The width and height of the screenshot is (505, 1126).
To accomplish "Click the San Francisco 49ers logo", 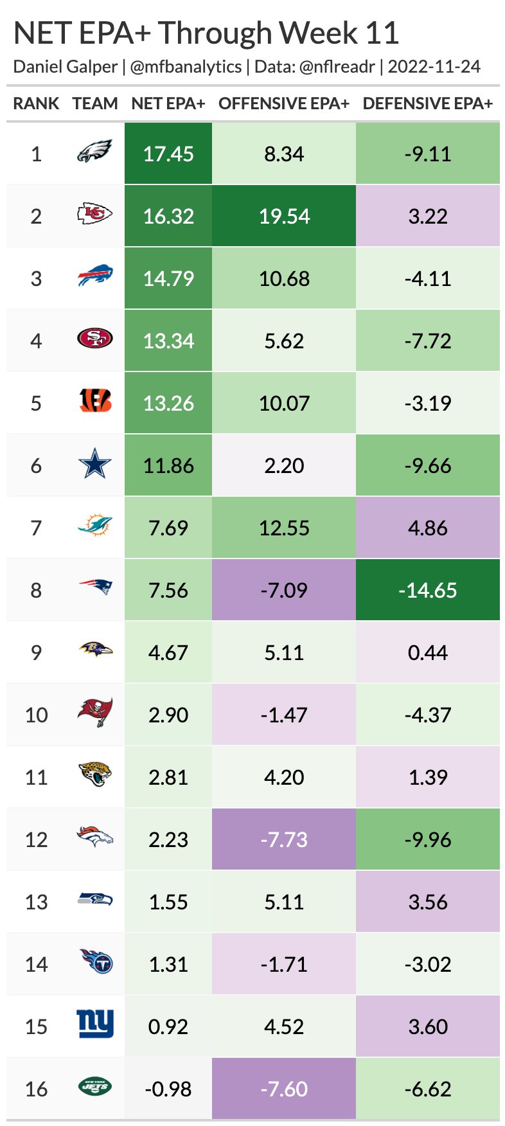I will (95, 339).
